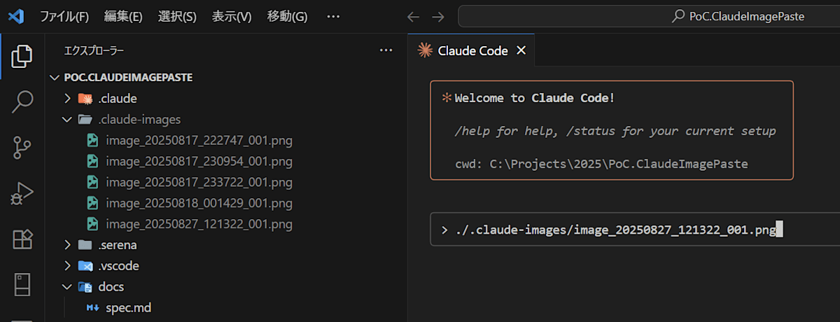This screenshot has height=322, width=840.
Task: Click the .vscode folder icon
Action: 85,266
